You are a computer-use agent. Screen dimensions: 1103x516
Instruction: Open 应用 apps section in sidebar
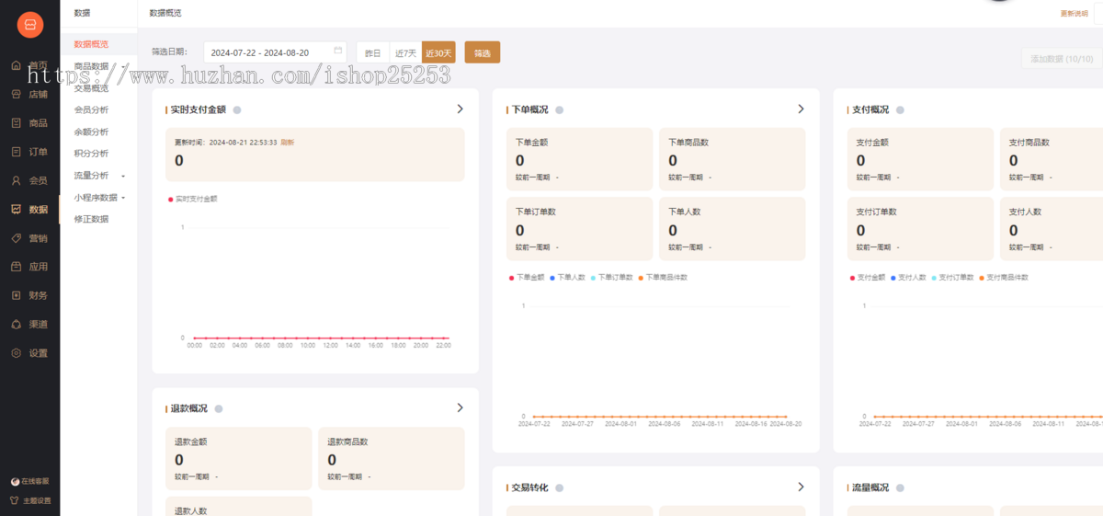click(x=29, y=267)
